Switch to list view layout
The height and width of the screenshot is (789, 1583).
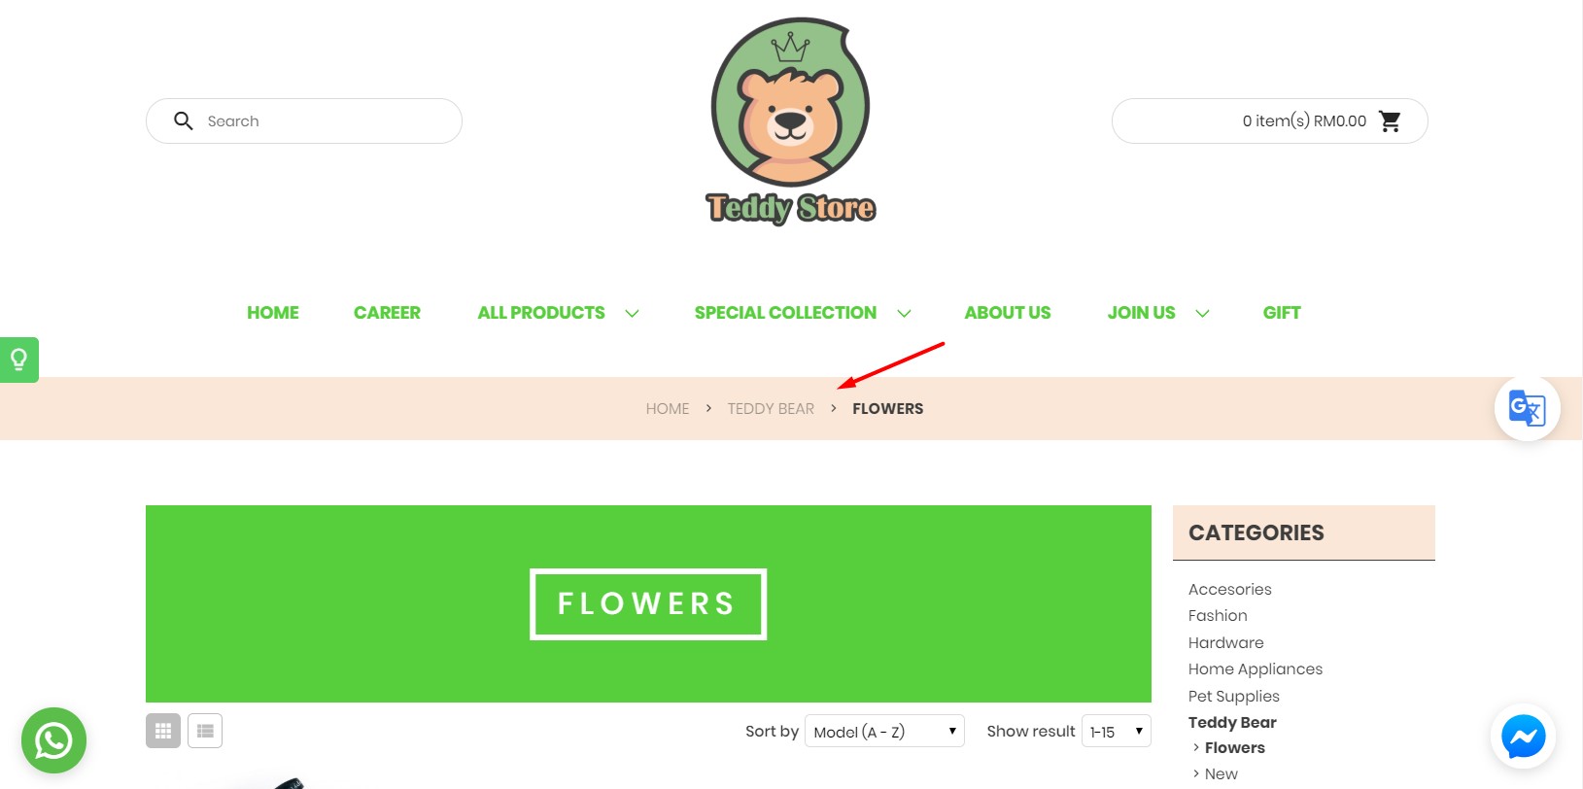[x=205, y=731]
